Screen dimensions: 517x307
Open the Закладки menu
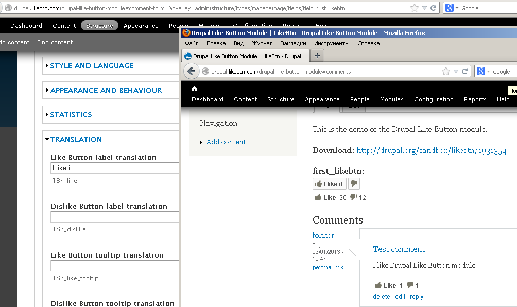294,43
